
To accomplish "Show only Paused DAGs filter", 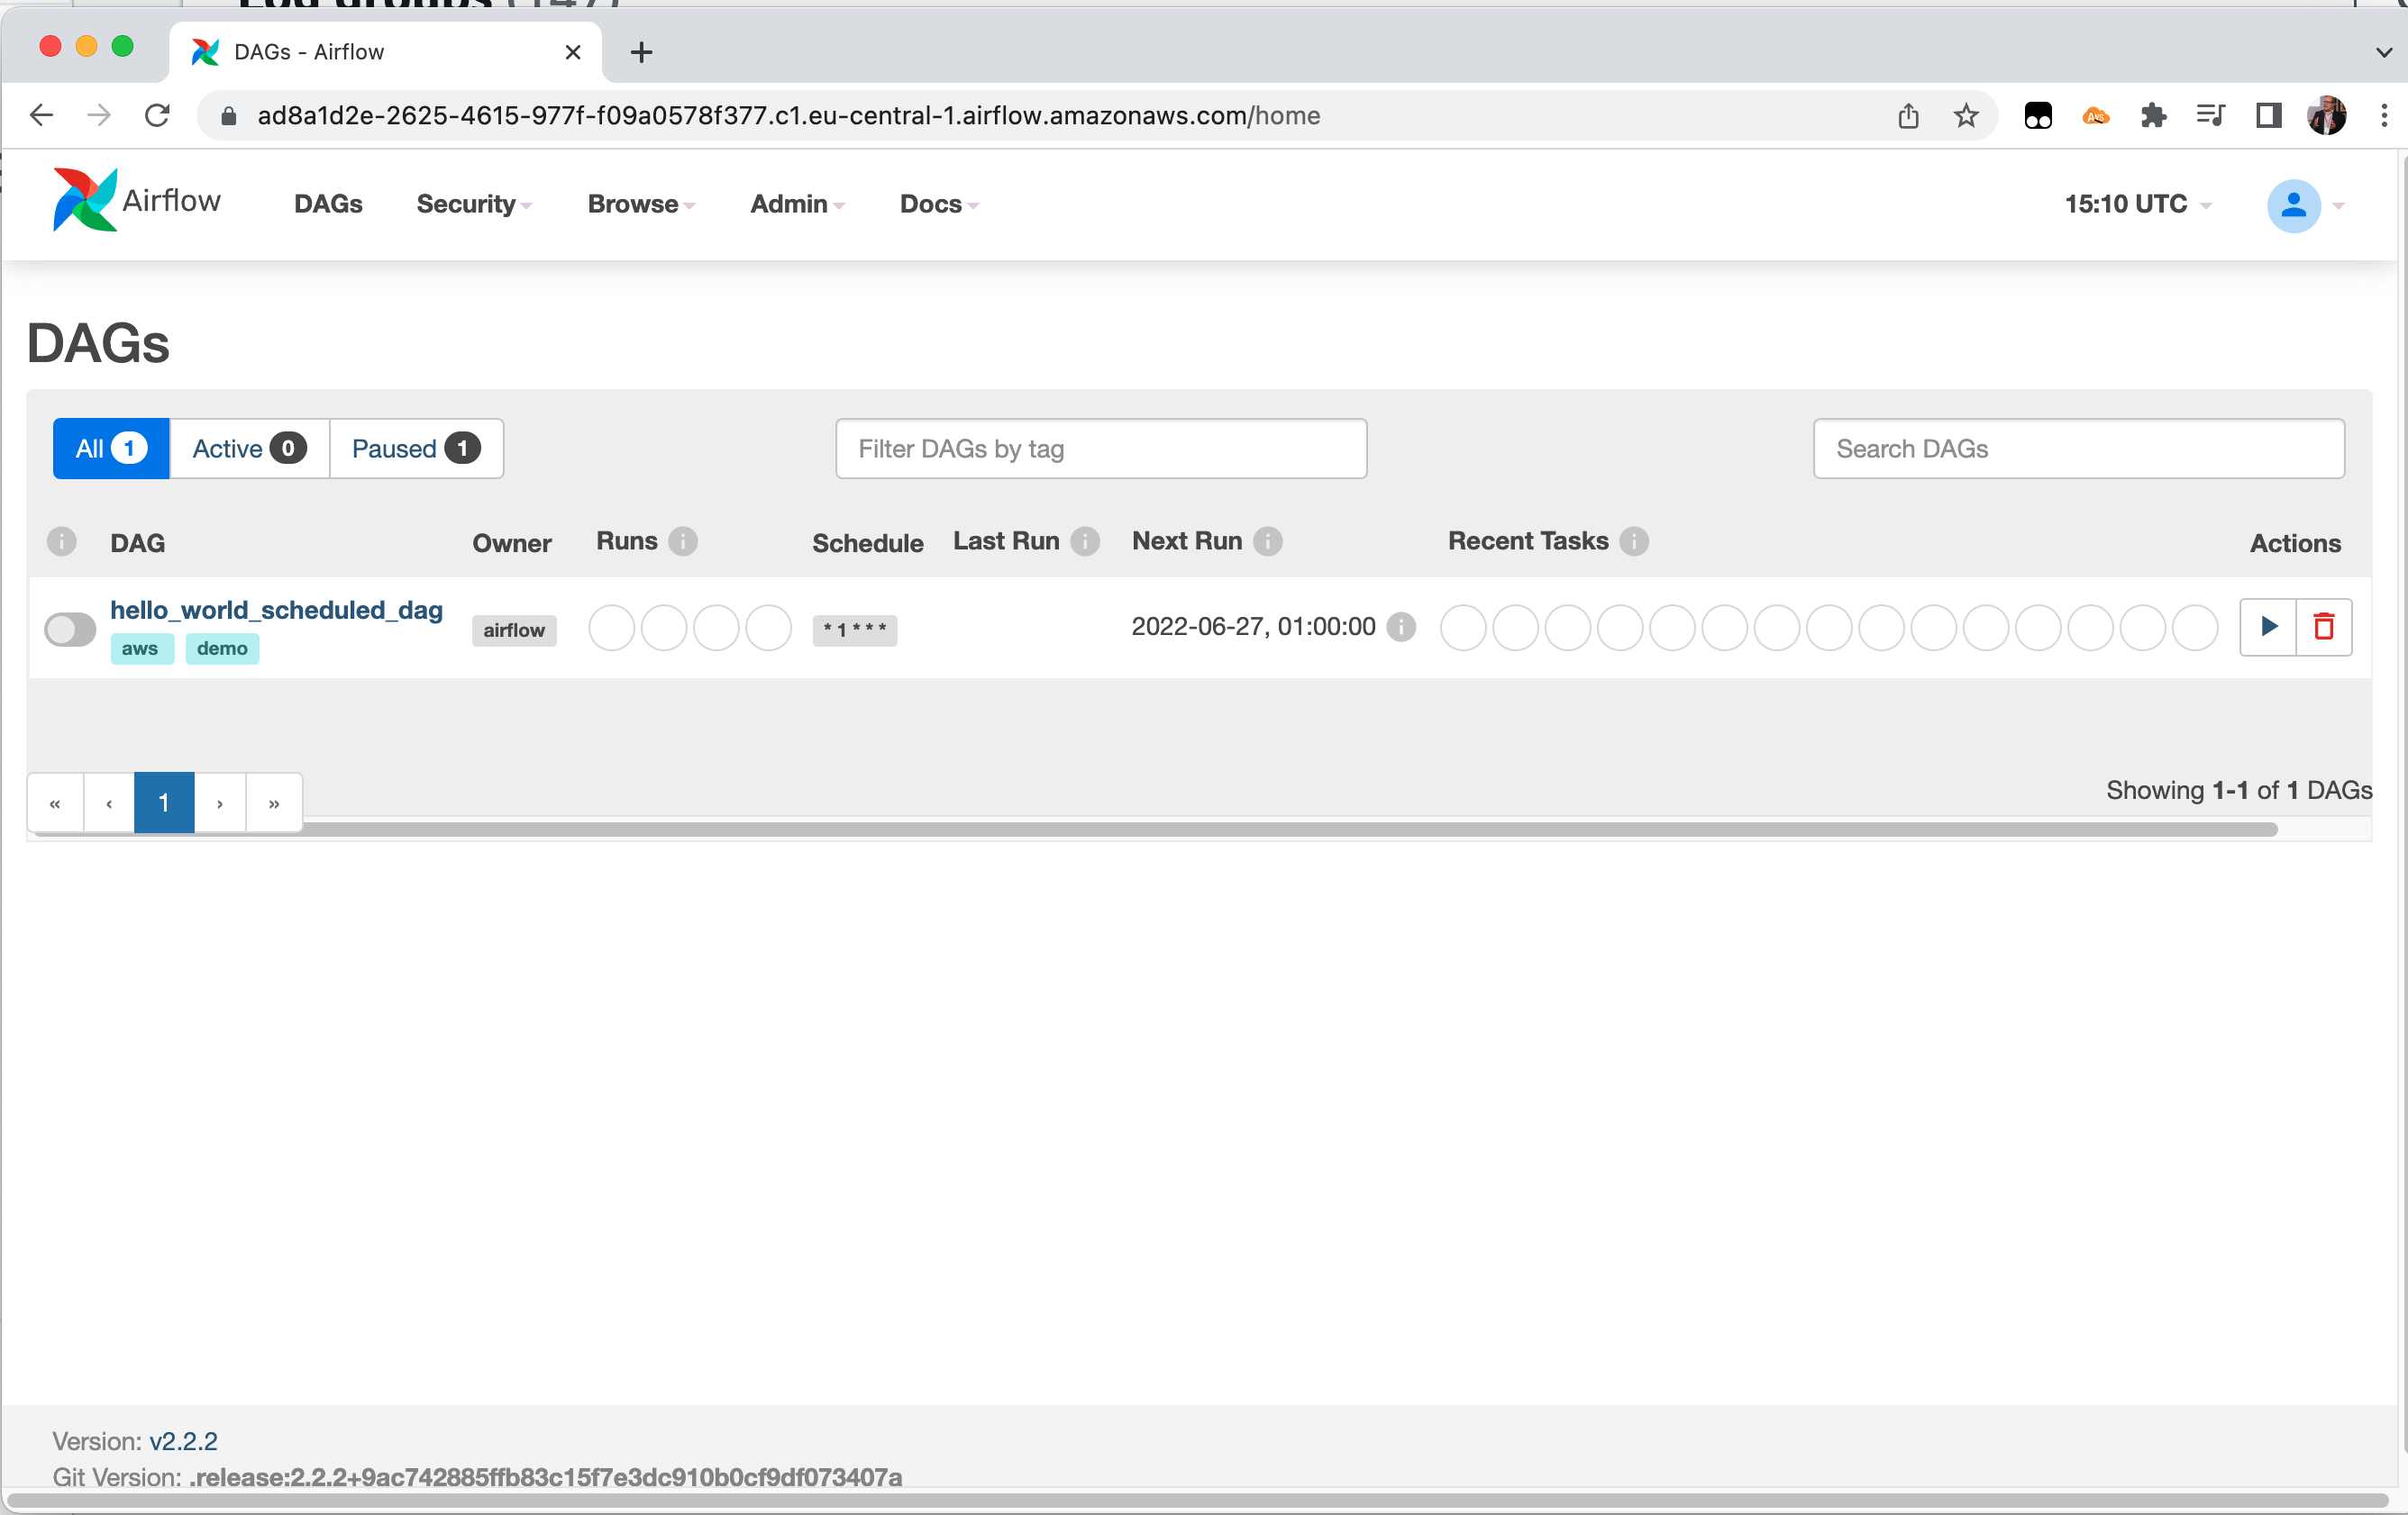I will (x=415, y=449).
